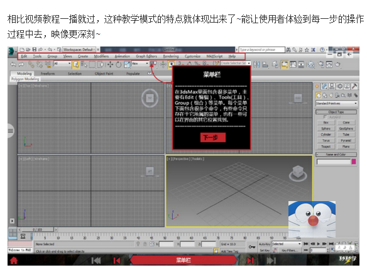Click the red 下一步 next step button
The height and width of the screenshot is (269, 367).
(x=213, y=138)
